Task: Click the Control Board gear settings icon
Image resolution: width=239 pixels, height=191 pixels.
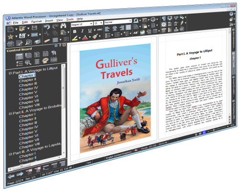Action: (56, 46)
